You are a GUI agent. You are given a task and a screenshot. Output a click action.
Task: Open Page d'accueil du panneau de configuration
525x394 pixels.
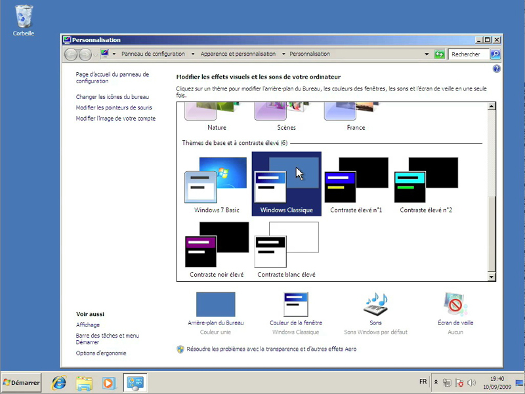click(112, 77)
